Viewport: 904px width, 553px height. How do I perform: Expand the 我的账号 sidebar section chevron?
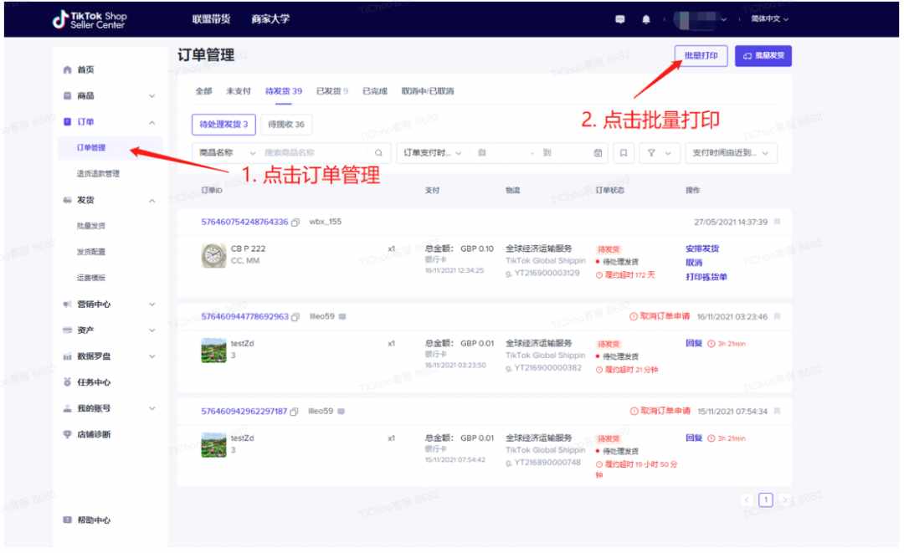tap(152, 408)
